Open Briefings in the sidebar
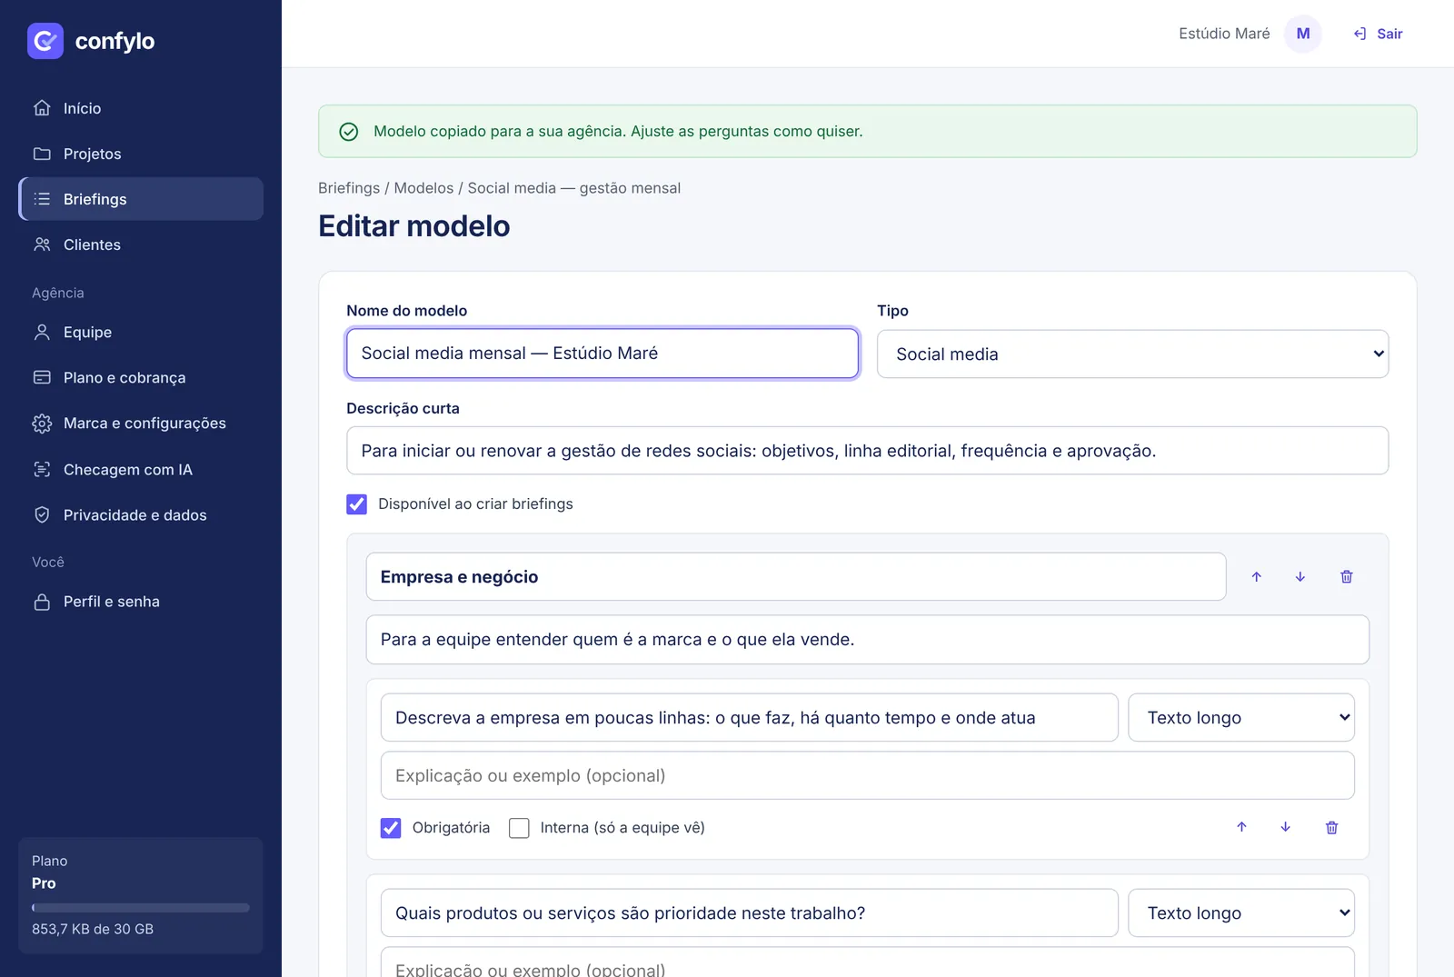The height and width of the screenshot is (977, 1454). click(141, 199)
